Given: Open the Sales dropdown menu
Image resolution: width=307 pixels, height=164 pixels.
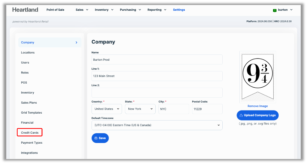Looking at the screenshot, I should (82, 10).
